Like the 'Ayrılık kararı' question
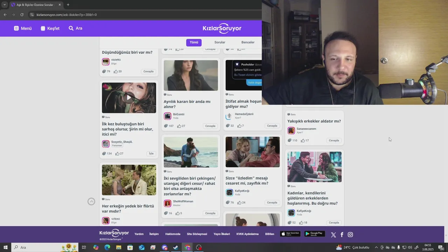Screen dimensions: 448x252 (179, 126)
